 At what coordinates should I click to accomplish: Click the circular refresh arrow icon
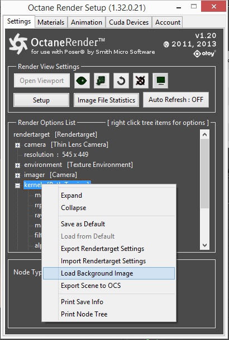pyautogui.click(x=121, y=81)
